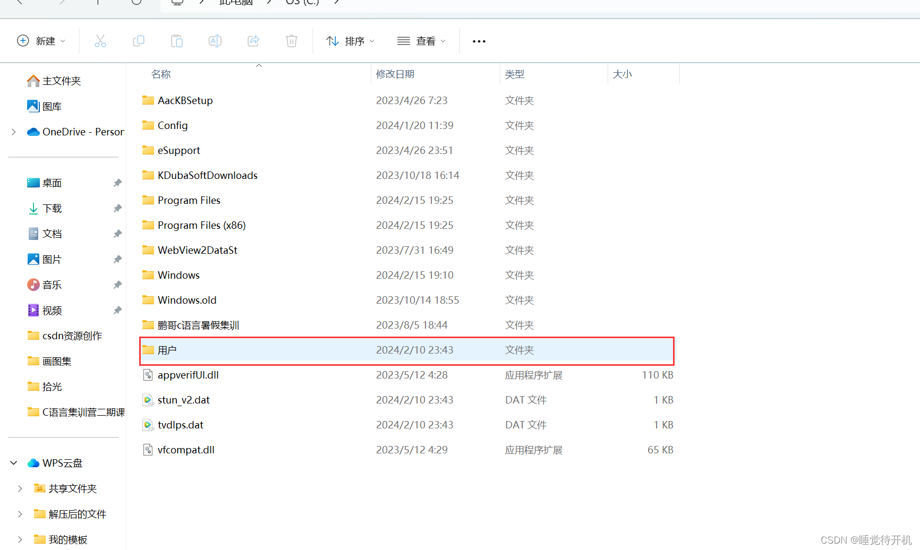Open OneDrive - Personal in sidebar

click(x=76, y=132)
